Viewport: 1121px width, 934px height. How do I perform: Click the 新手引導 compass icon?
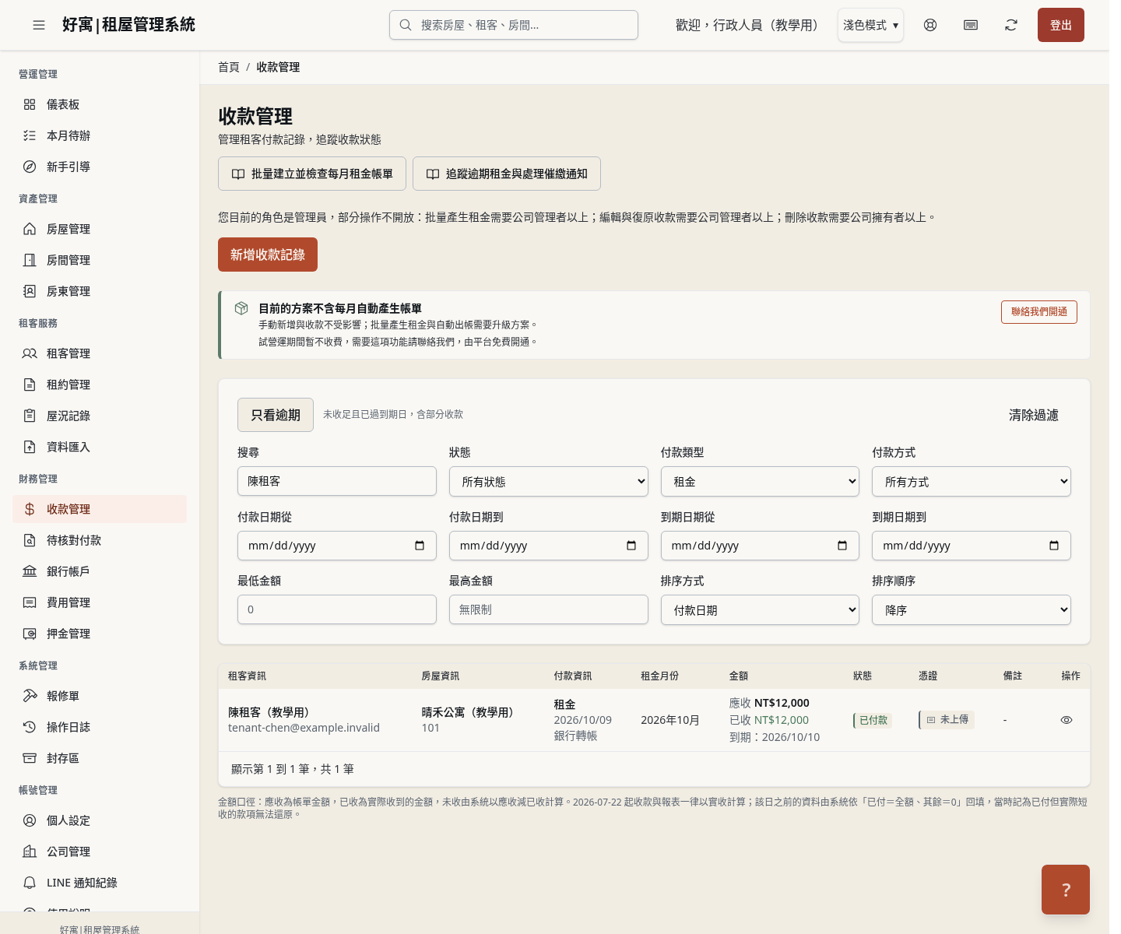point(30,167)
